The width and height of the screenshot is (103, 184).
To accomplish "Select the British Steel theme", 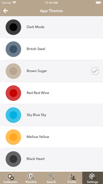I will coord(51,49).
